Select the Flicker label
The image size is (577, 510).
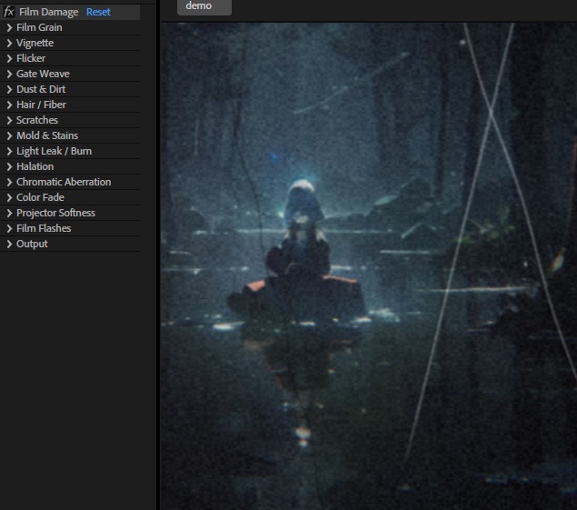click(x=31, y=58)
